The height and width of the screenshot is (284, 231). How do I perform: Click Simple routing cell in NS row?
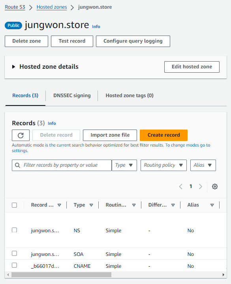click(113, 231)
